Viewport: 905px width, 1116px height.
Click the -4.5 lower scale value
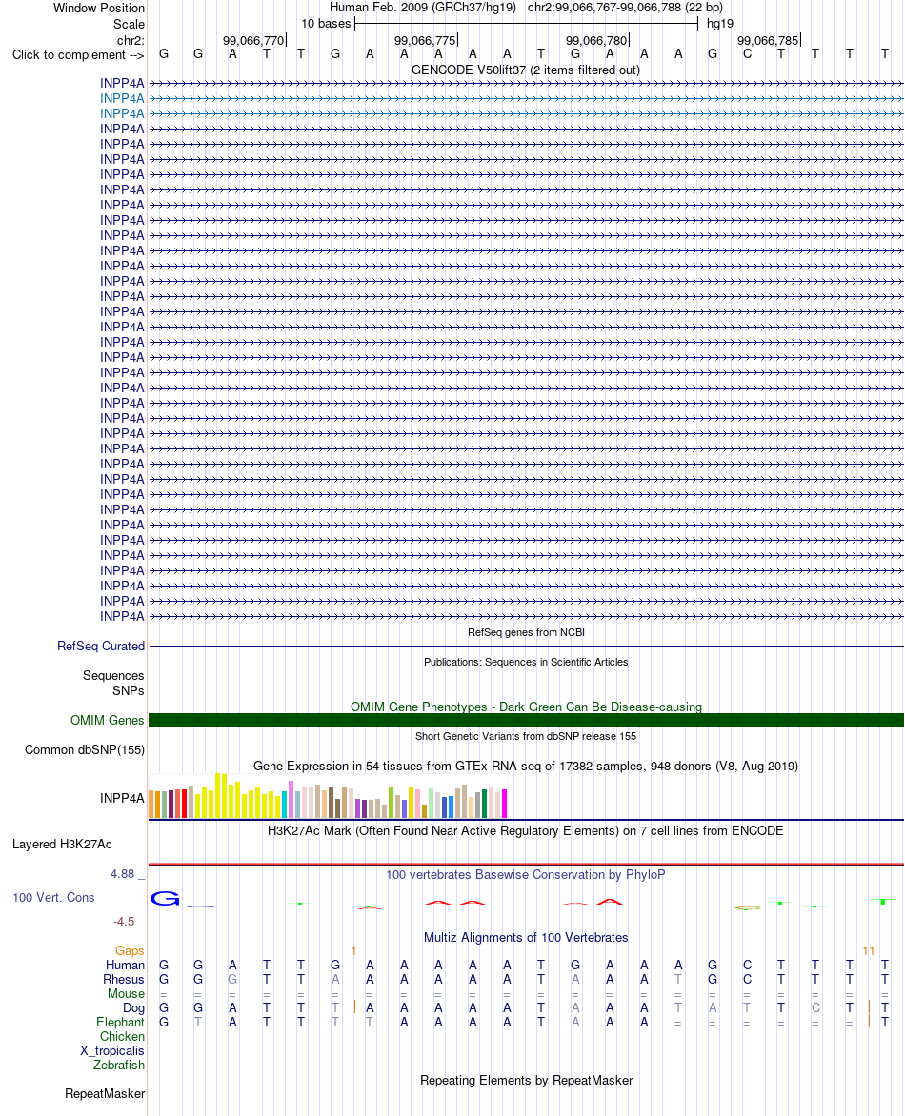tap(124, 921)
